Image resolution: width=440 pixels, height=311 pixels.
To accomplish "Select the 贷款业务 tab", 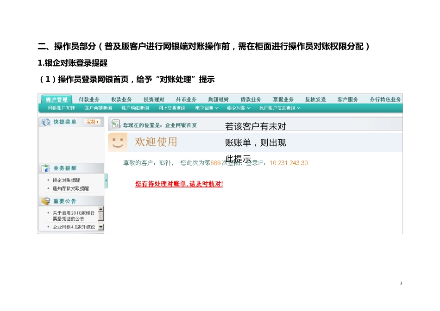I will click(x=251, y=100).
